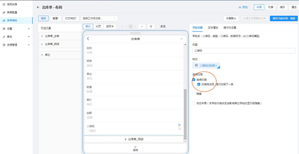Screen dimensions: 299x154
Task: Open the 选择工作流任务 dropdown
Action: pyautogui.click(x=99, y=18)
